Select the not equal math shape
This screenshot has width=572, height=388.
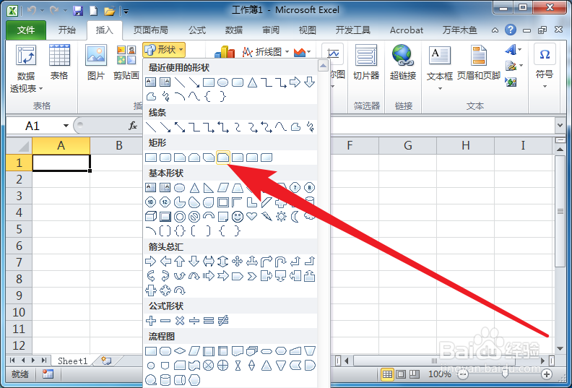[x=223, y=321]
